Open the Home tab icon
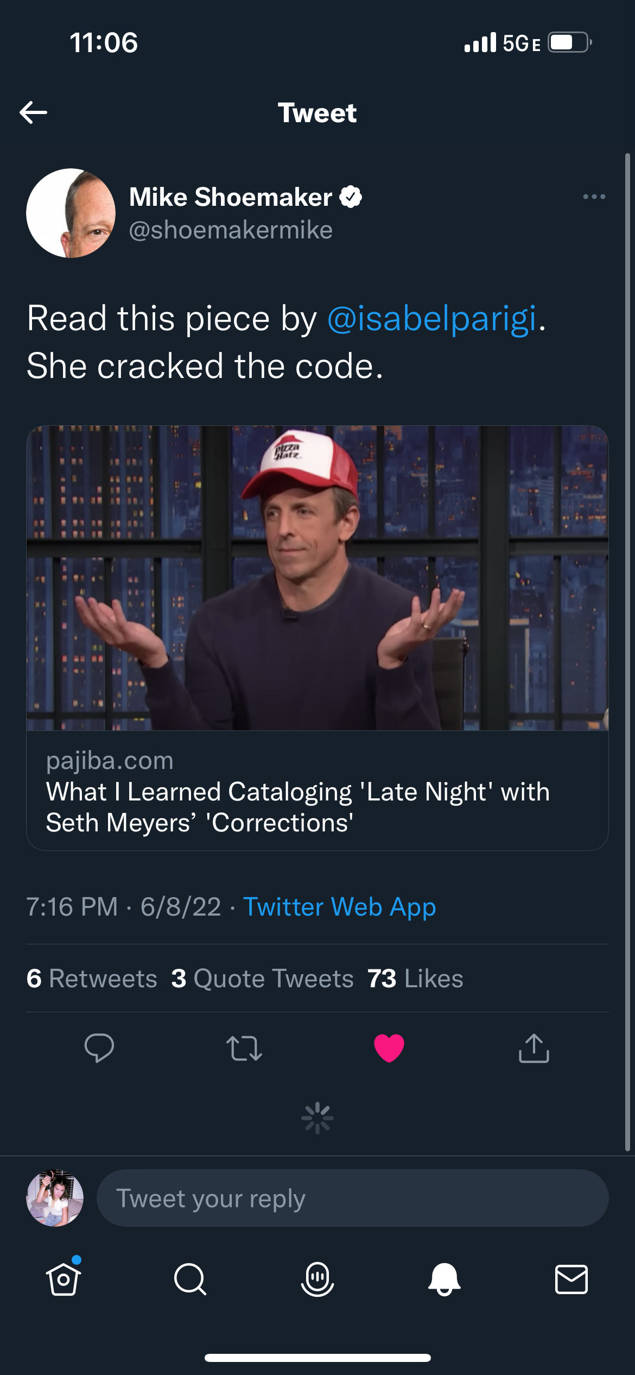Screen dimensions: 635x1375 coord(63,1279)
